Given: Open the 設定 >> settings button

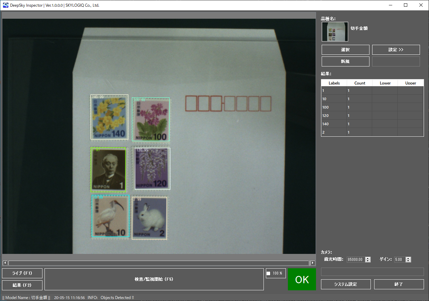Looking at the screenshot, I should [x=396, y=50].
